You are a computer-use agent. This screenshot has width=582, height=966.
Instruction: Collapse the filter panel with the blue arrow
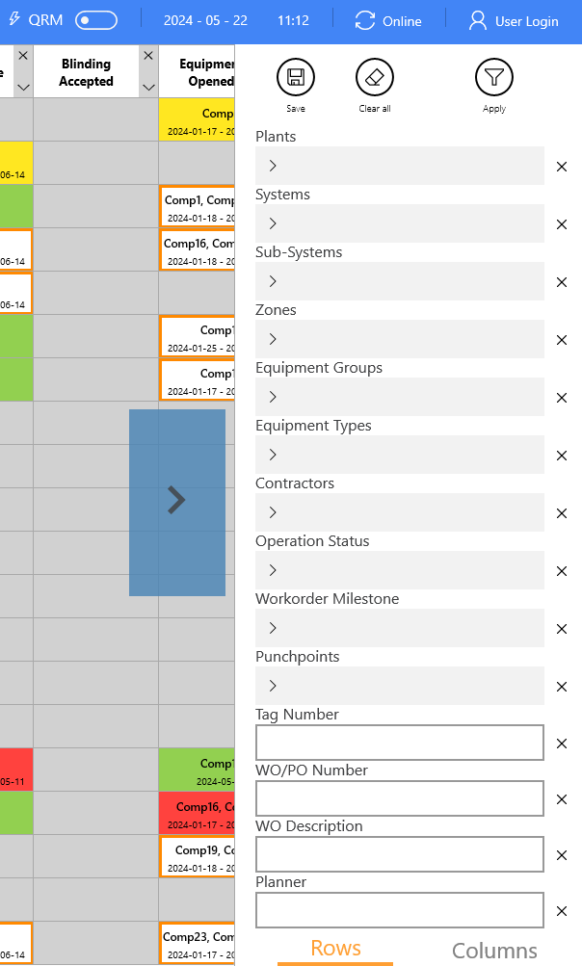point(177,502)
